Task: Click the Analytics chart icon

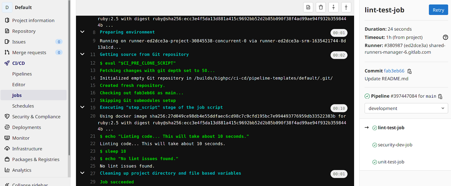Action: click(7, 170)
